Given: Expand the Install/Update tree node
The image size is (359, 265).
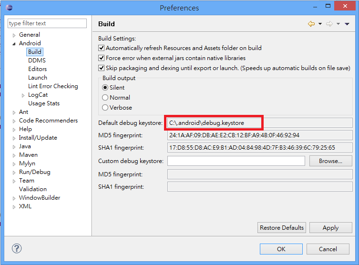Looking at the screenshot, I should [14, 138].
